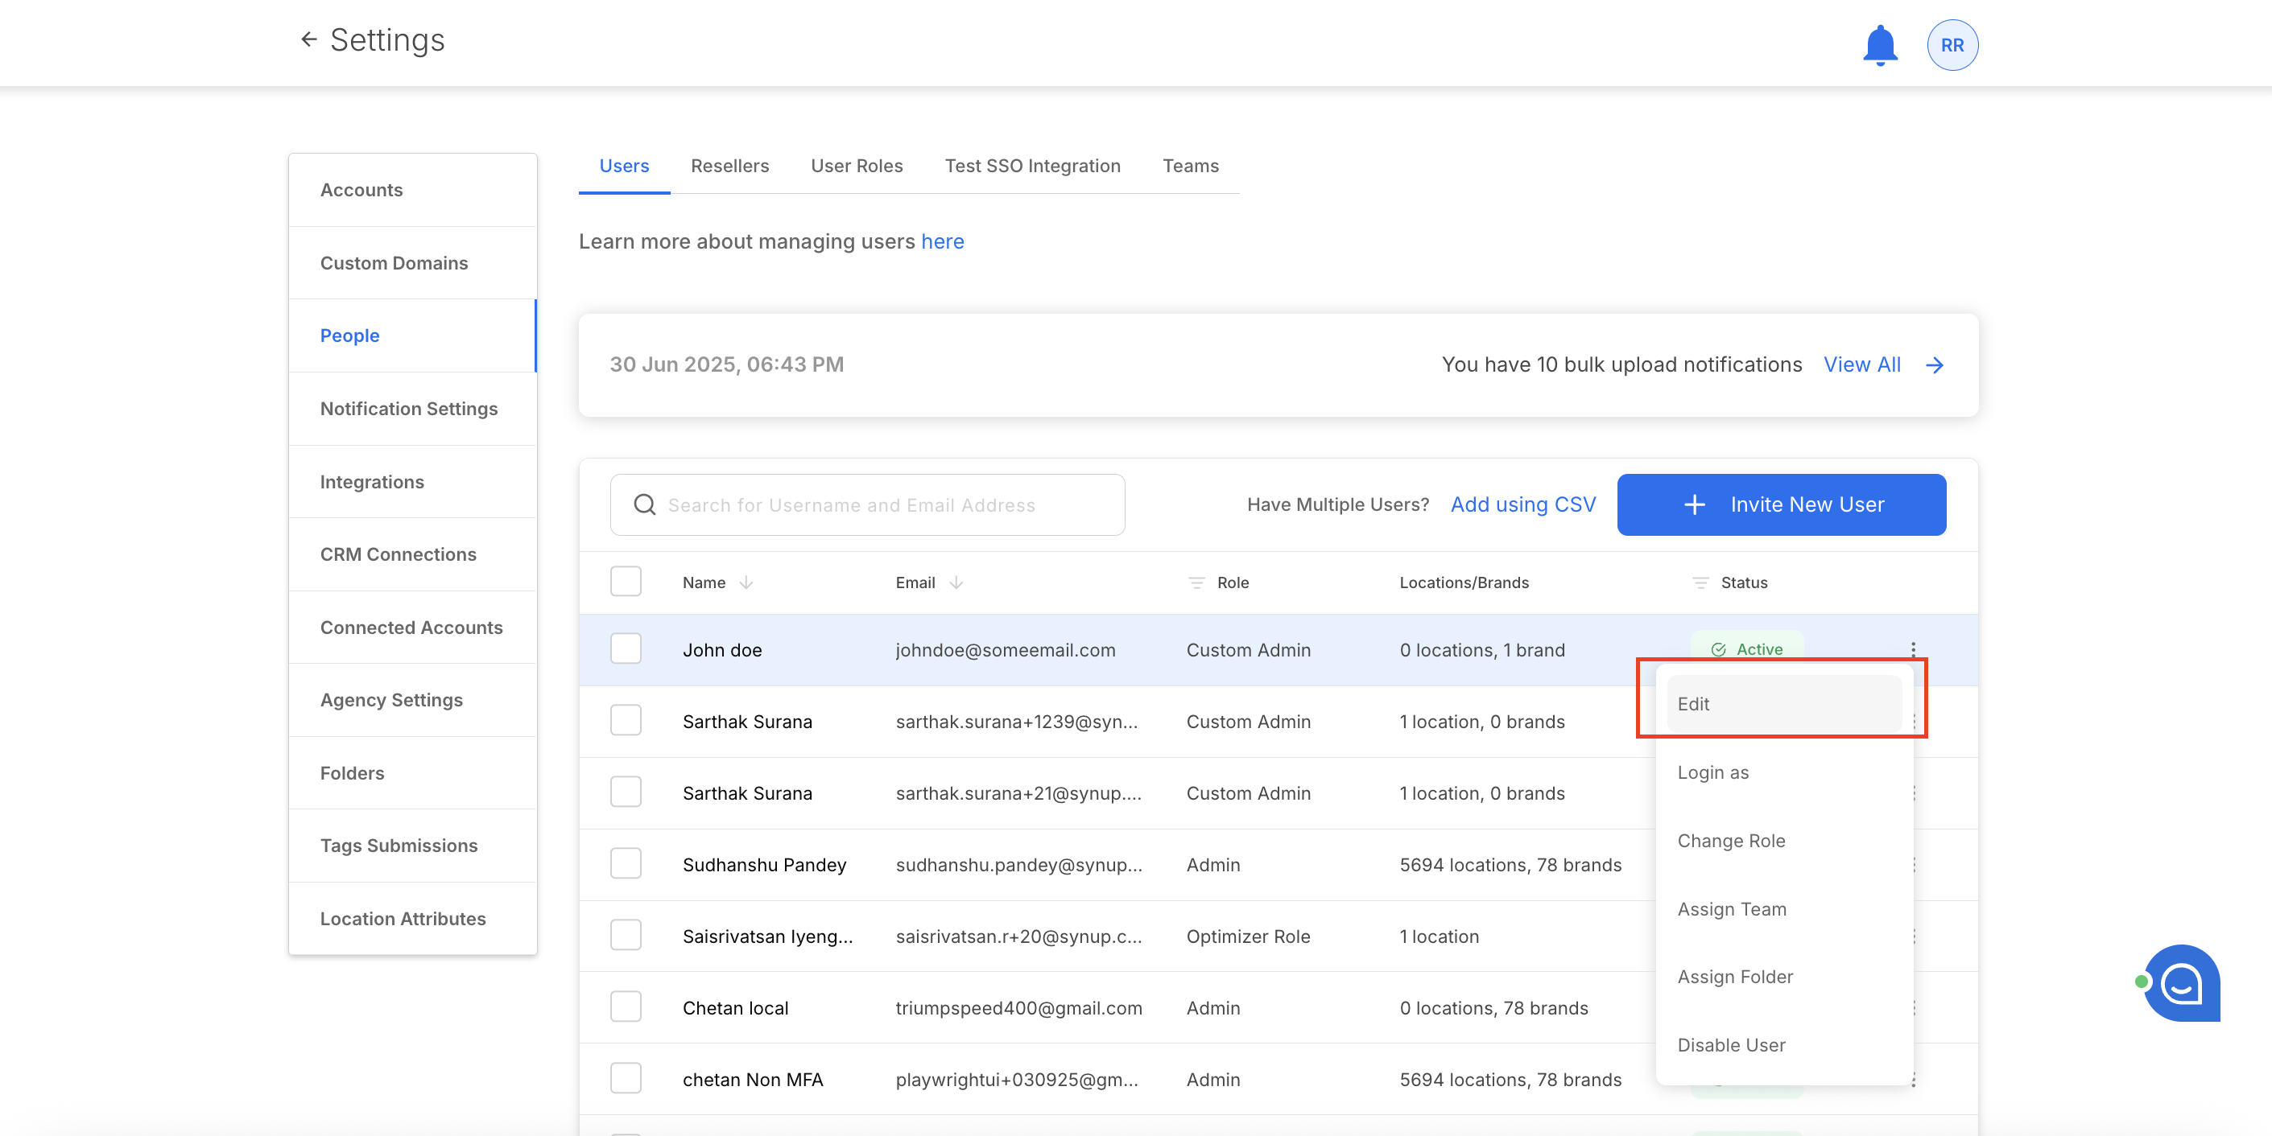The width and height of the screenshot is (2272, 1136).
Task: Click the back arrow beside Settings
Action: [308, 39]
